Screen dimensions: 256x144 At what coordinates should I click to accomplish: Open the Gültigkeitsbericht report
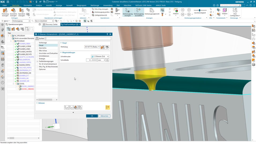(x=99, y=15)
